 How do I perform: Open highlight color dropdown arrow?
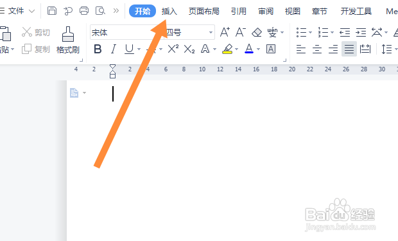(237, 49)
